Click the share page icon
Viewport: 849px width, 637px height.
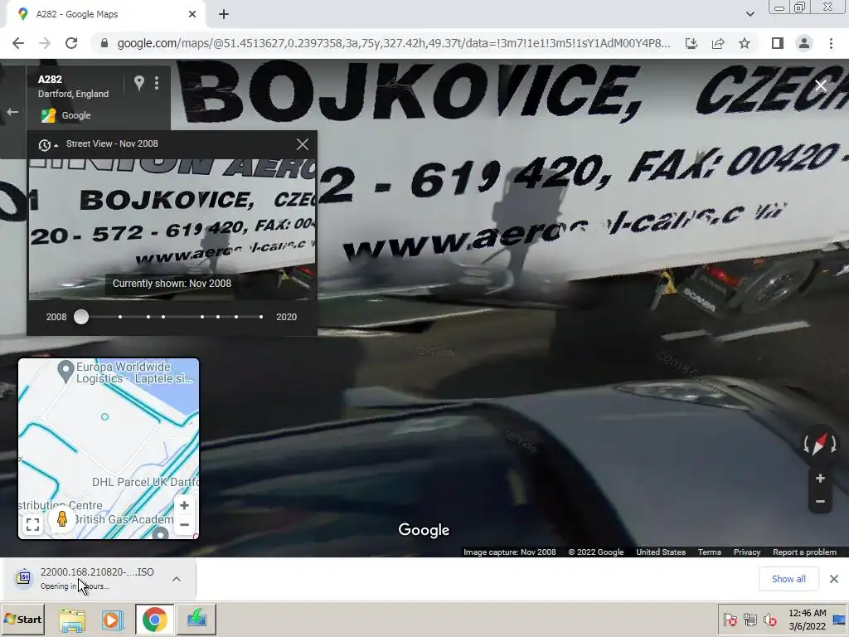coord(718,43)
